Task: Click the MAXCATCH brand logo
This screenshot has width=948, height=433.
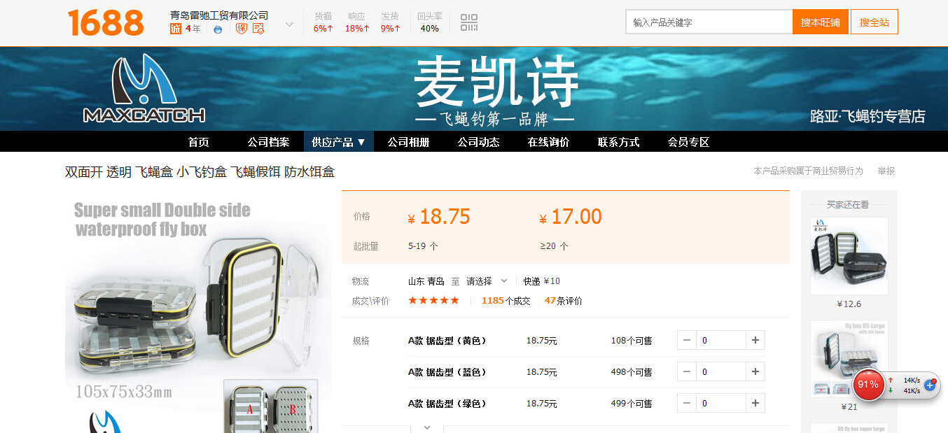Action: coord(144,88)
